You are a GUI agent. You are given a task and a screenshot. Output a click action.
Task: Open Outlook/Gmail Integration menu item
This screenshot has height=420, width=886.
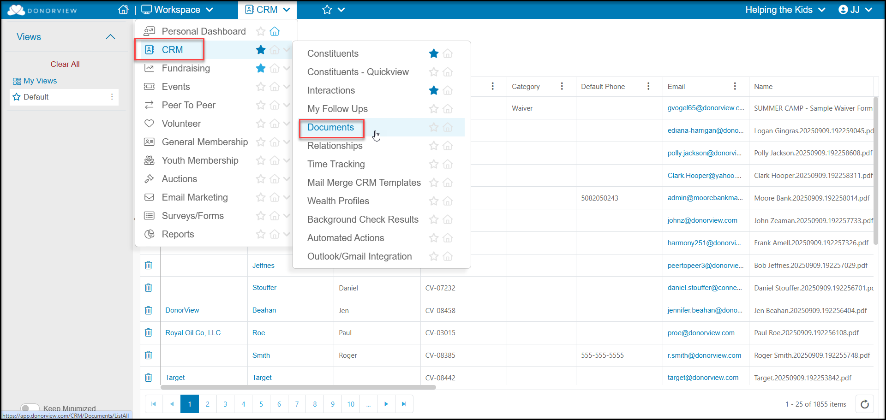359,256
